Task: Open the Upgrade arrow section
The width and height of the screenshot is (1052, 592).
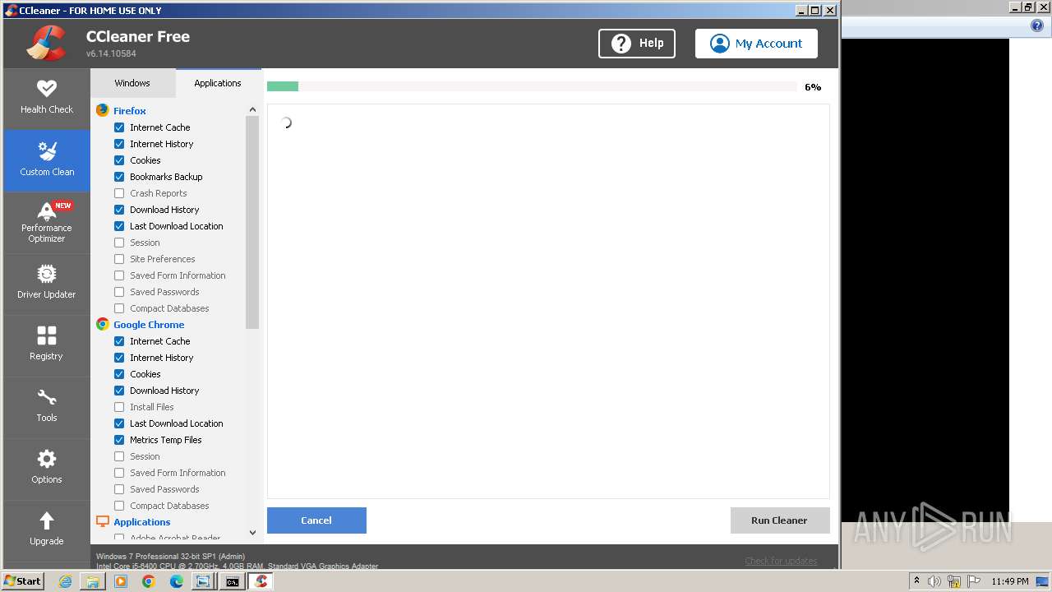Action: tap(47, 530)
